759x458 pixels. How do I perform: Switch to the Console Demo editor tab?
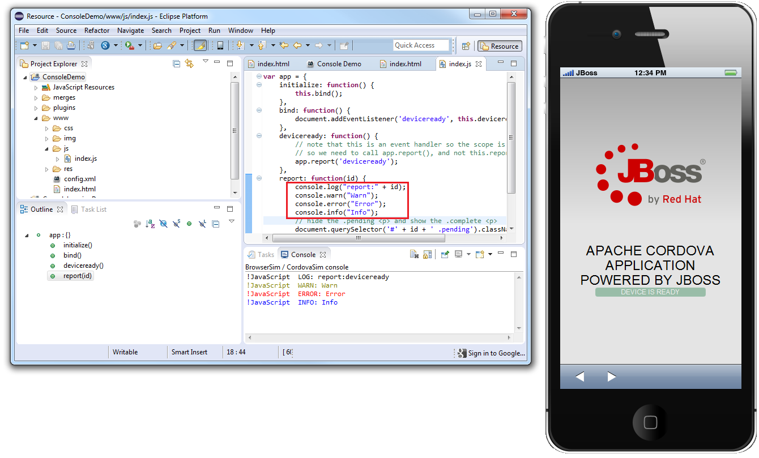coord(334,63)
